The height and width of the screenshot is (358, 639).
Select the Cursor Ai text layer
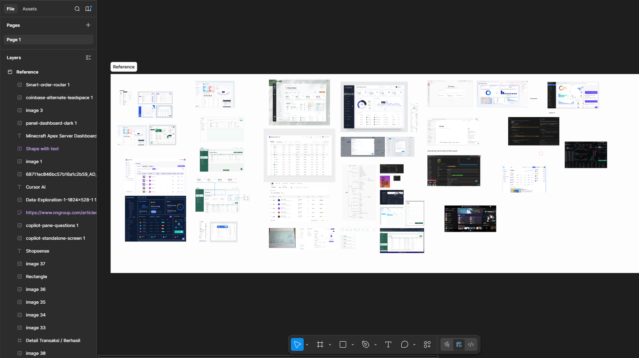click(36, 187)
